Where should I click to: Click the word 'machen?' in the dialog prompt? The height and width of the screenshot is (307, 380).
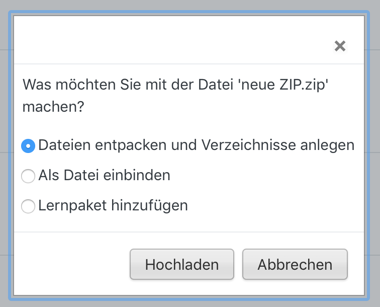[x=53, y=107]
